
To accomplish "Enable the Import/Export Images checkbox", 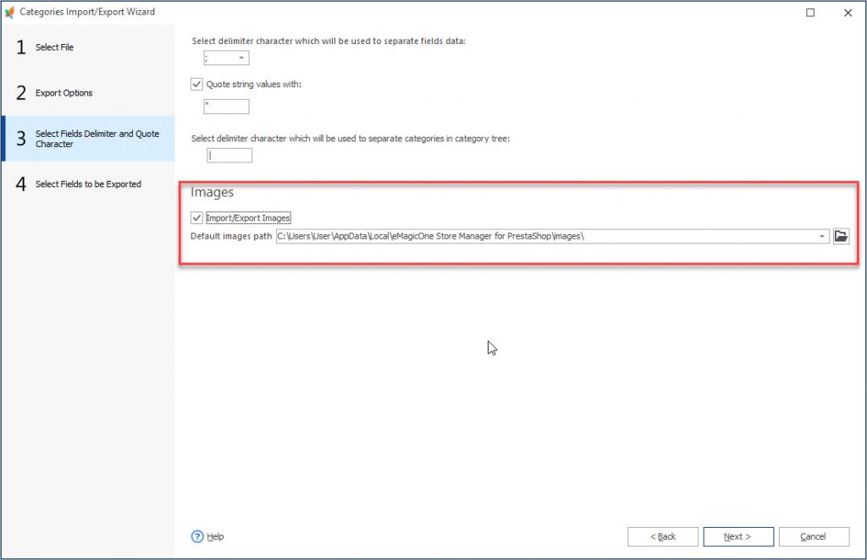I will click(196, 217).
